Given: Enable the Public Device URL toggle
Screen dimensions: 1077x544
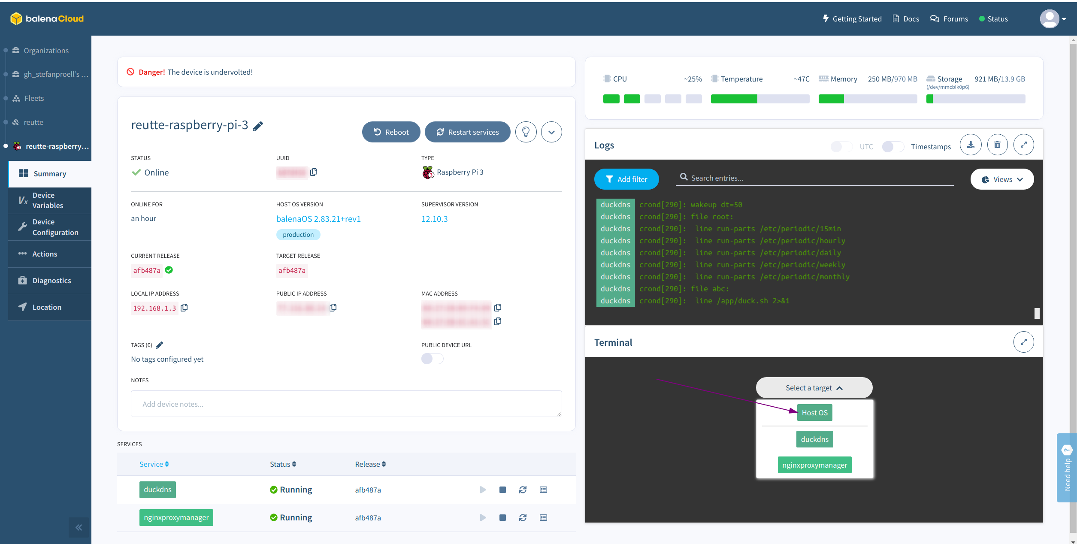Looking at the screenshot, I should (x=432, y=359).
